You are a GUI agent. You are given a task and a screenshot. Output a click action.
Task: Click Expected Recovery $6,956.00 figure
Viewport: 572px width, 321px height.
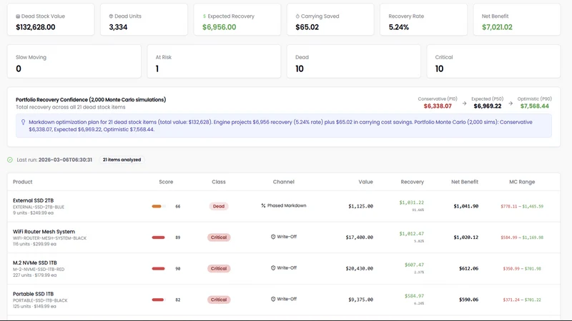220,27
